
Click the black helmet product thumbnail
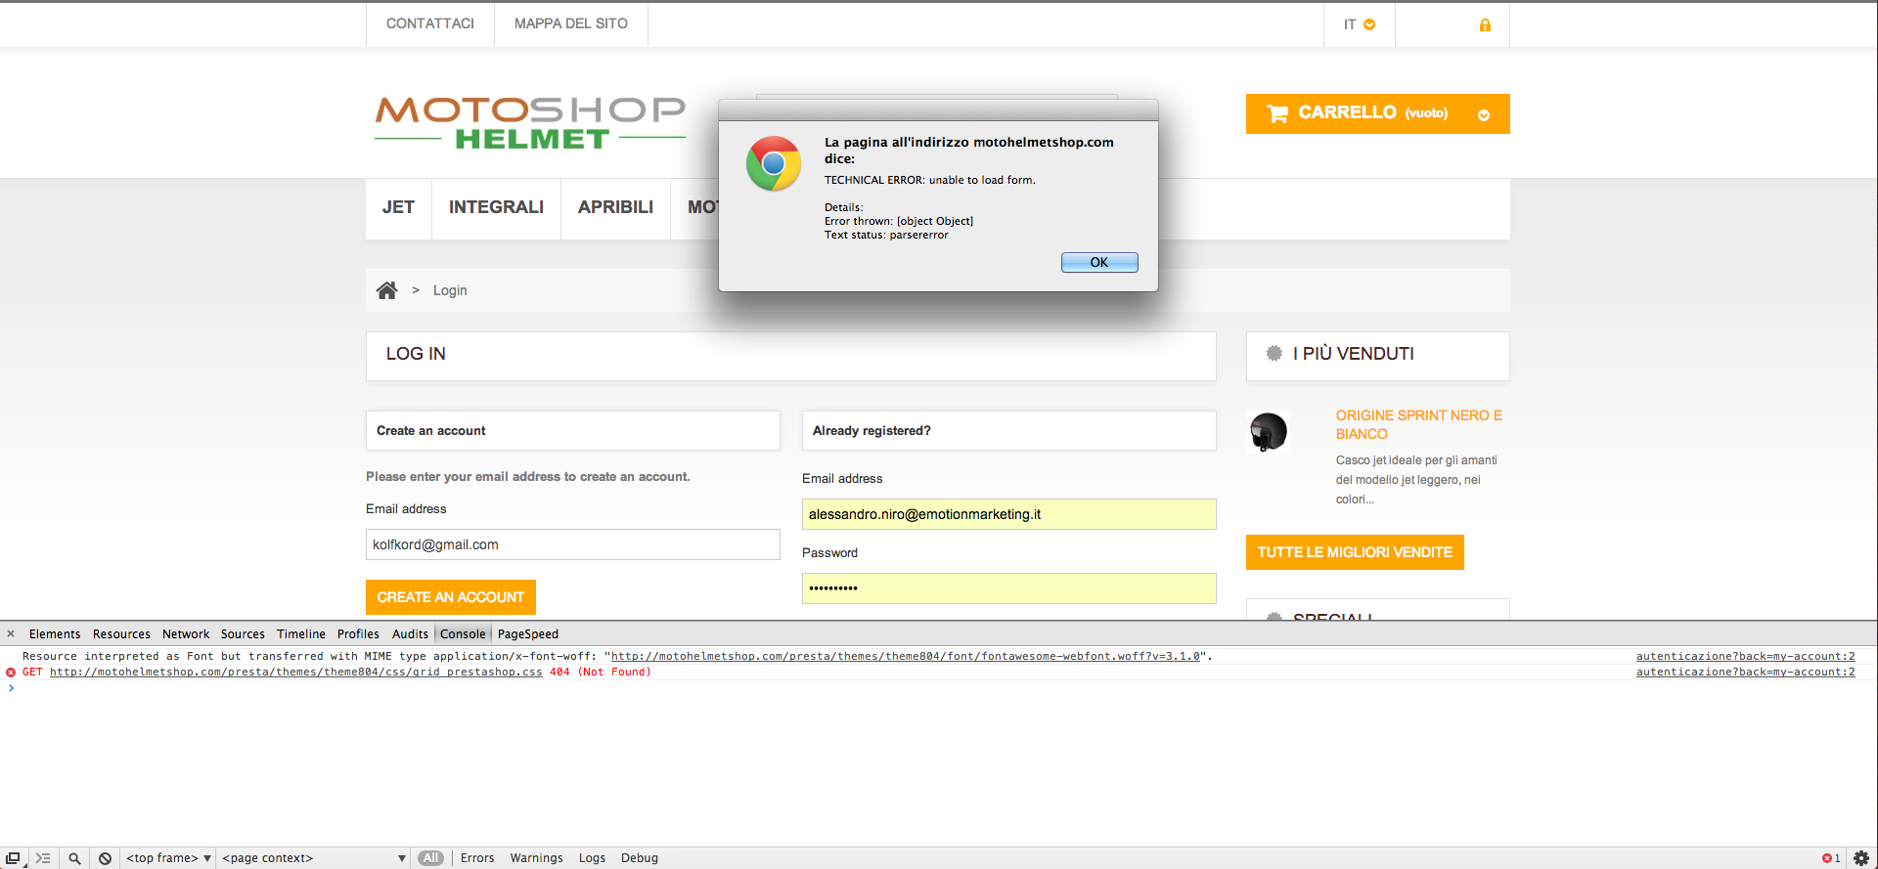click(x=1269, y=432)
